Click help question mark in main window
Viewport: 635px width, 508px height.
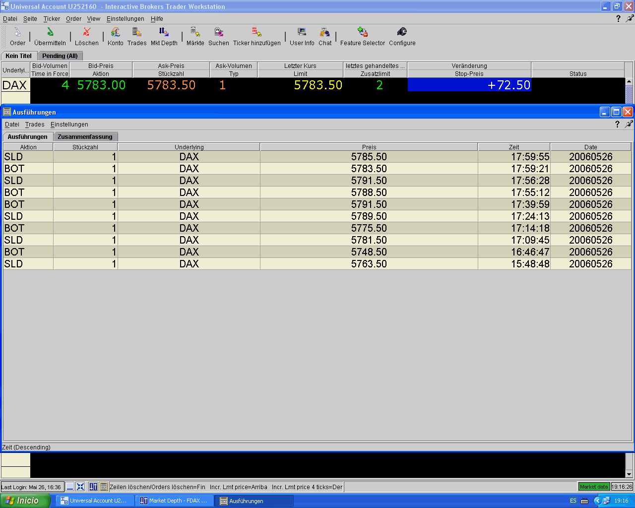[618, 18]
